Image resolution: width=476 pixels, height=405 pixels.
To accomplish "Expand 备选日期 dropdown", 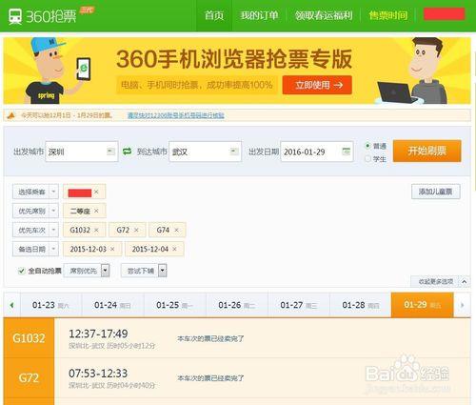I will point(35,249).
